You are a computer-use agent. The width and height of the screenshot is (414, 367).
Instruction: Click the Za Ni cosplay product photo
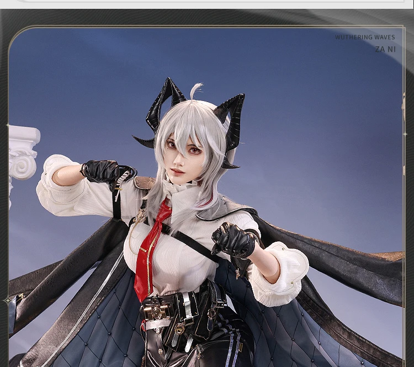pyautogui.click(x=206, y=197)
